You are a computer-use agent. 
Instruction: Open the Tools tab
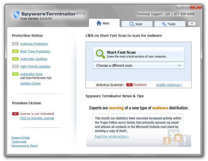(170, 24)
